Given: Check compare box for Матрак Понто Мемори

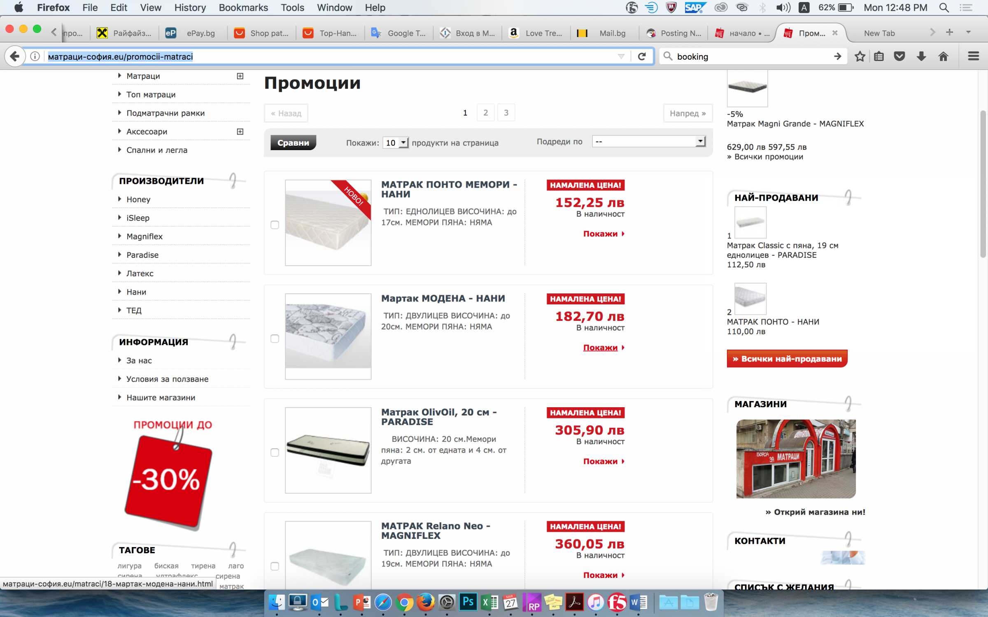Looking at the screenshot, I should tap(275, 225).
